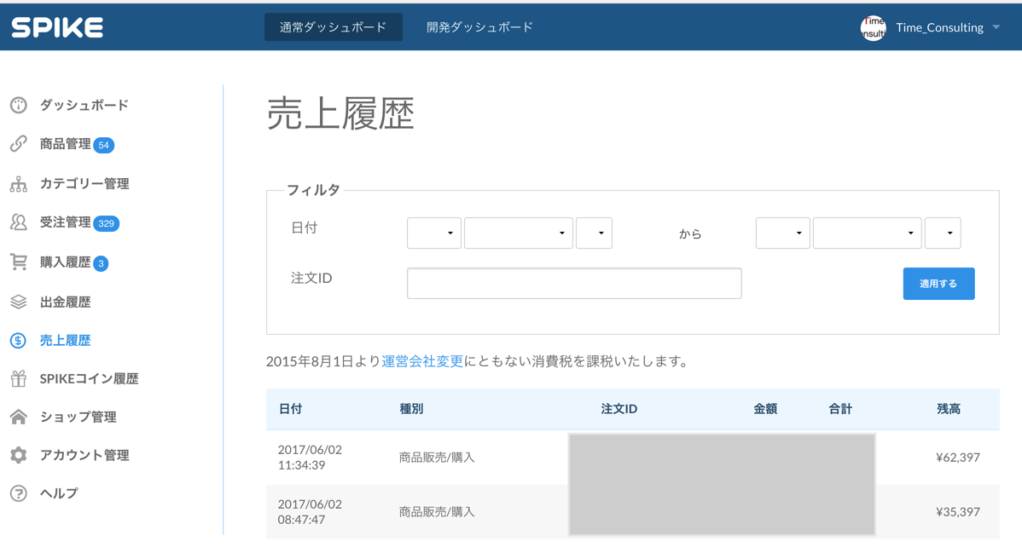Click the 日付 column header
1022x547 pixels.
pyautogui.click(x=291, y=409)
